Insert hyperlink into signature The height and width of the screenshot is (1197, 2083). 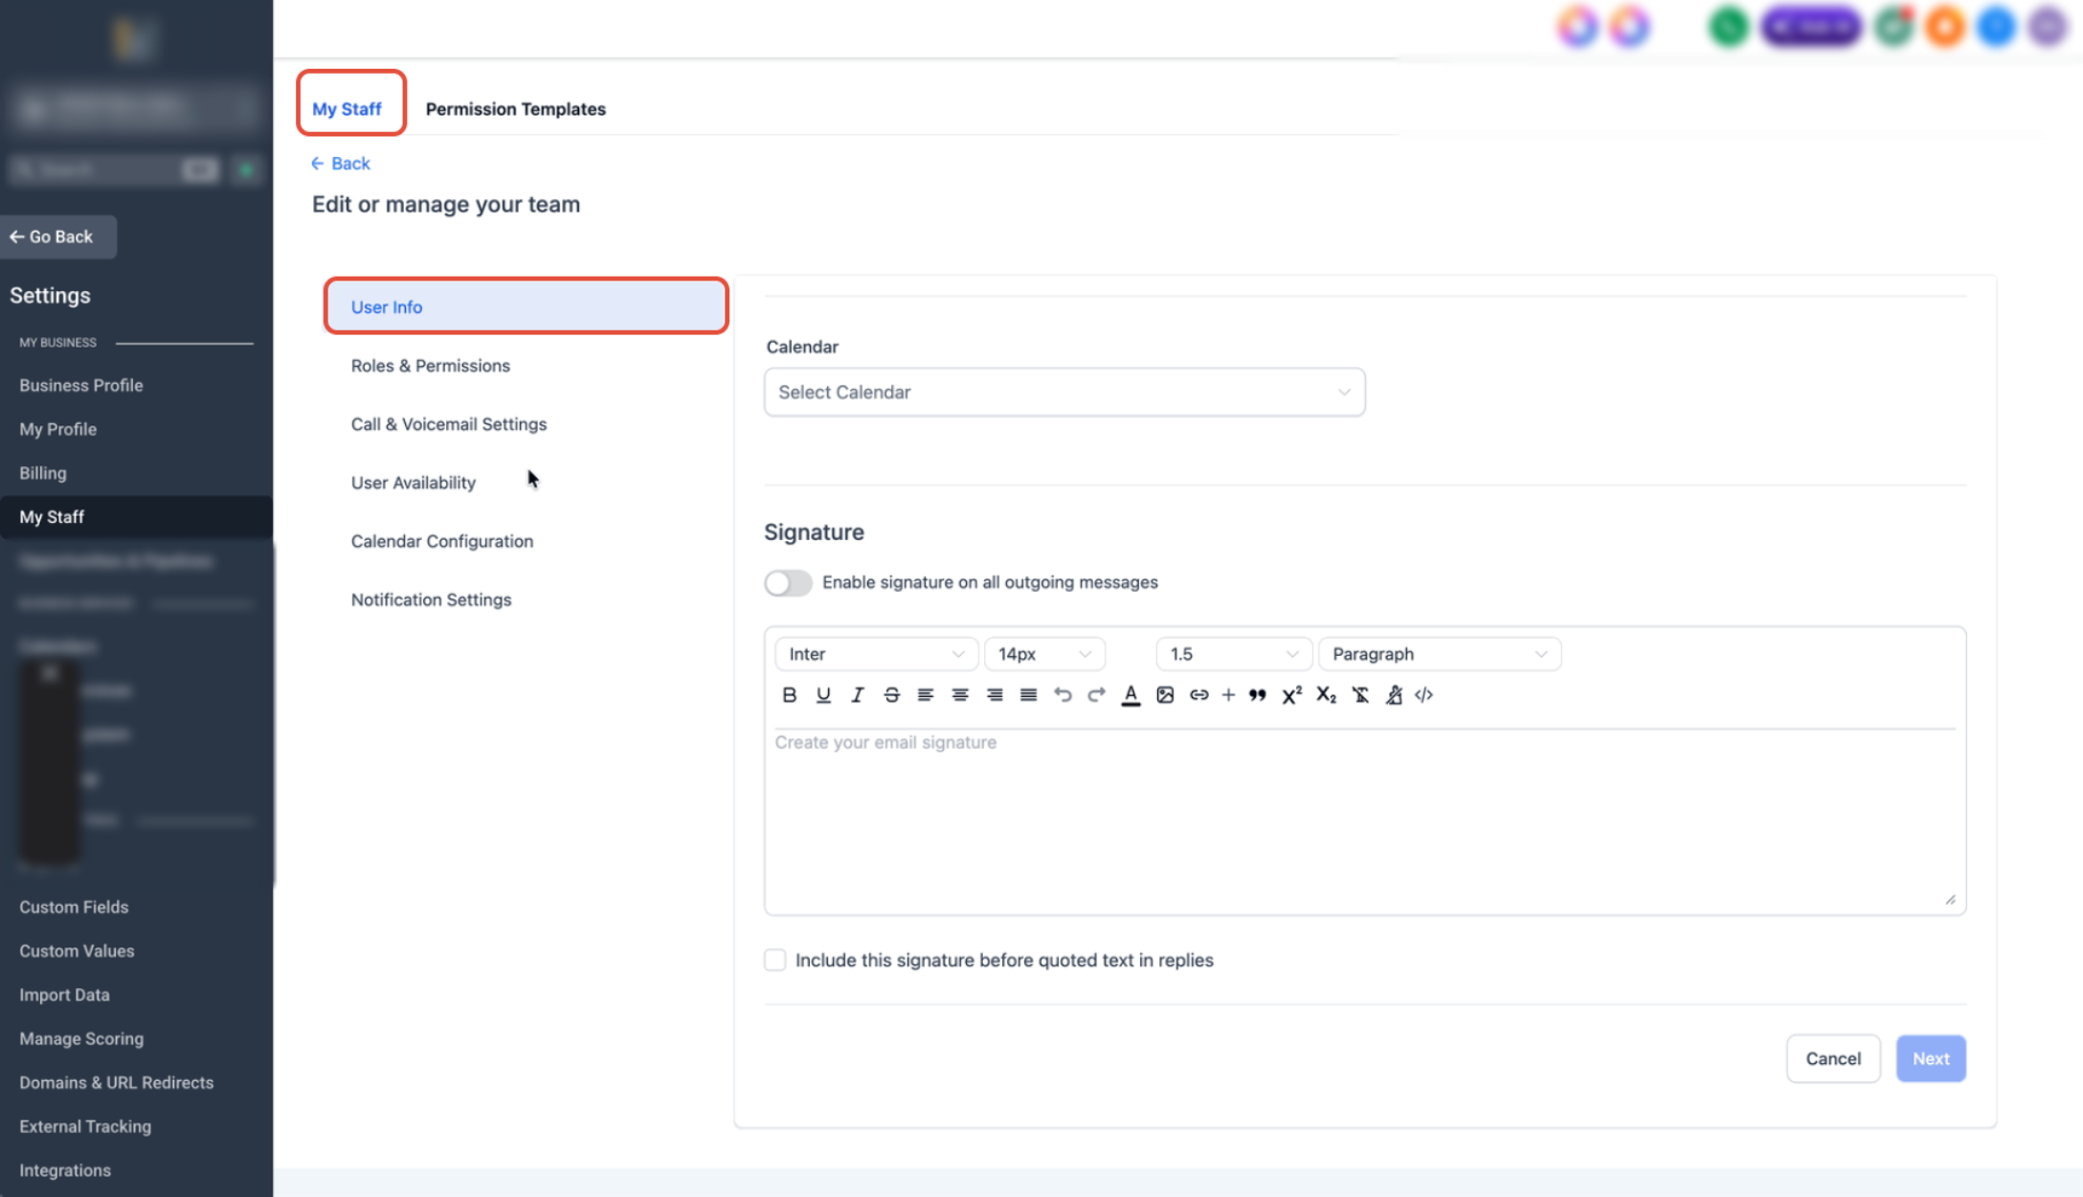(x=1198, y=695)
